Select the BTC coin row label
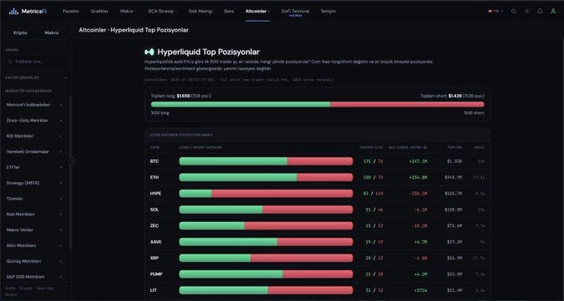The image size is (564, 301). pos(154,161)
